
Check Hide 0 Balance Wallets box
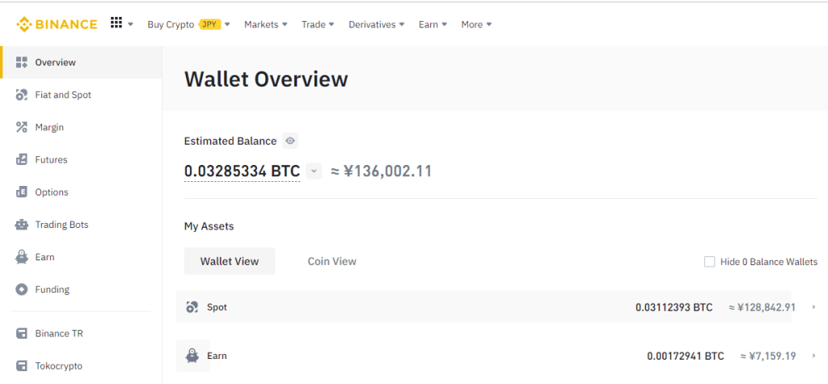coord(710,262)
